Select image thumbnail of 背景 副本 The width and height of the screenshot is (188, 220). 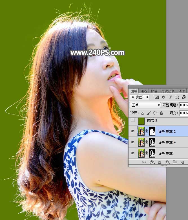tap(141, 153)
